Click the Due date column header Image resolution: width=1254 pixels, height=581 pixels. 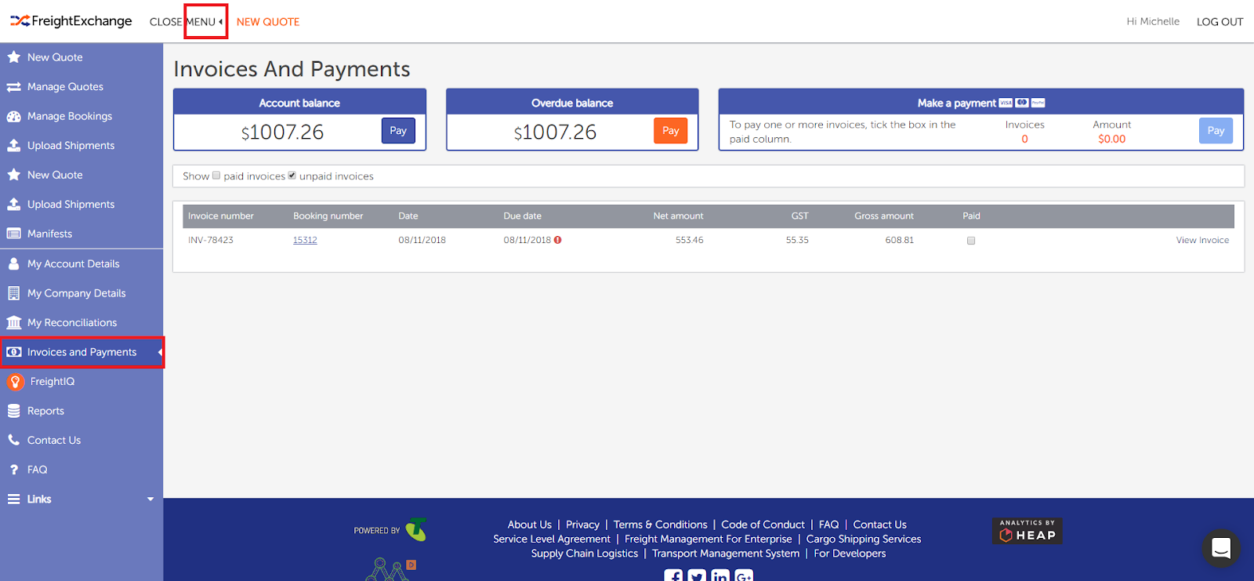click(522, 216)
